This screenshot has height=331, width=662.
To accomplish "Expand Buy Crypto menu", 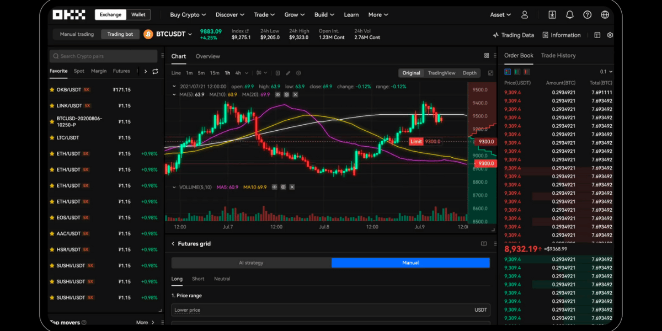I will [x=188, y=15].
